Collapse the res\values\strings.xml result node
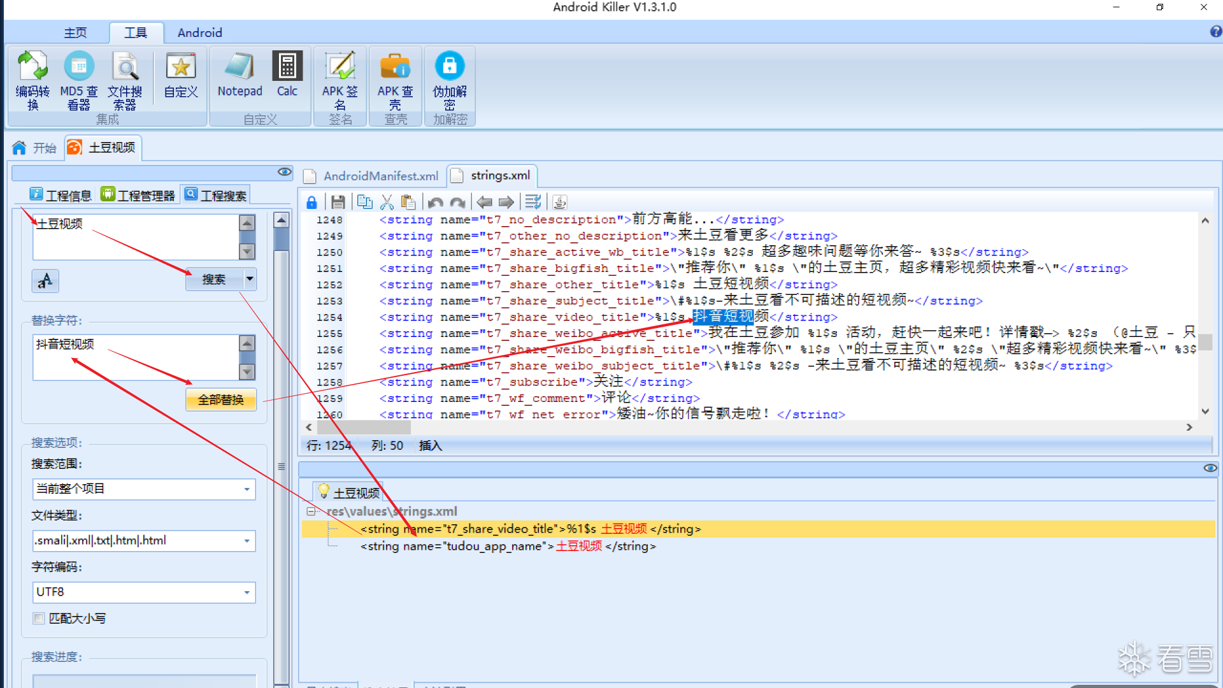 tap(310, 512)
